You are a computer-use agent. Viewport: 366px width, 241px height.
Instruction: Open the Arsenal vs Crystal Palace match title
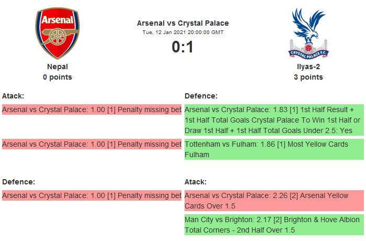tap(182, 23)
